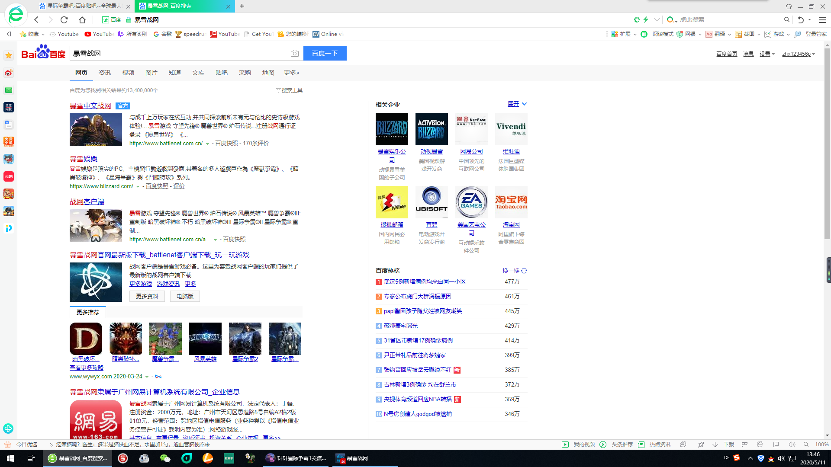Switch to the 视频 tab
This screenshot has height=467, width=831.
coord(128,73)
